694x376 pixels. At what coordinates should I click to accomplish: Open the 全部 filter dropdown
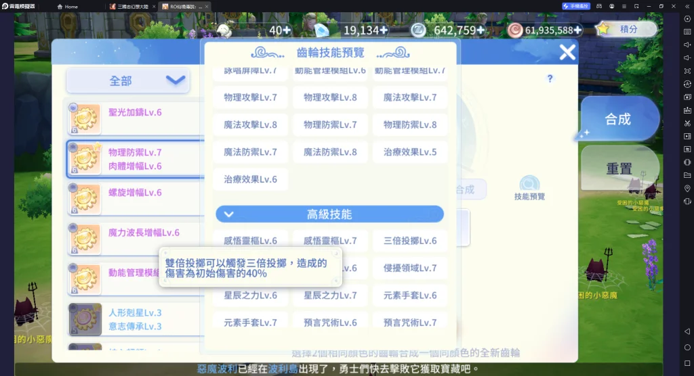(128, 81)
